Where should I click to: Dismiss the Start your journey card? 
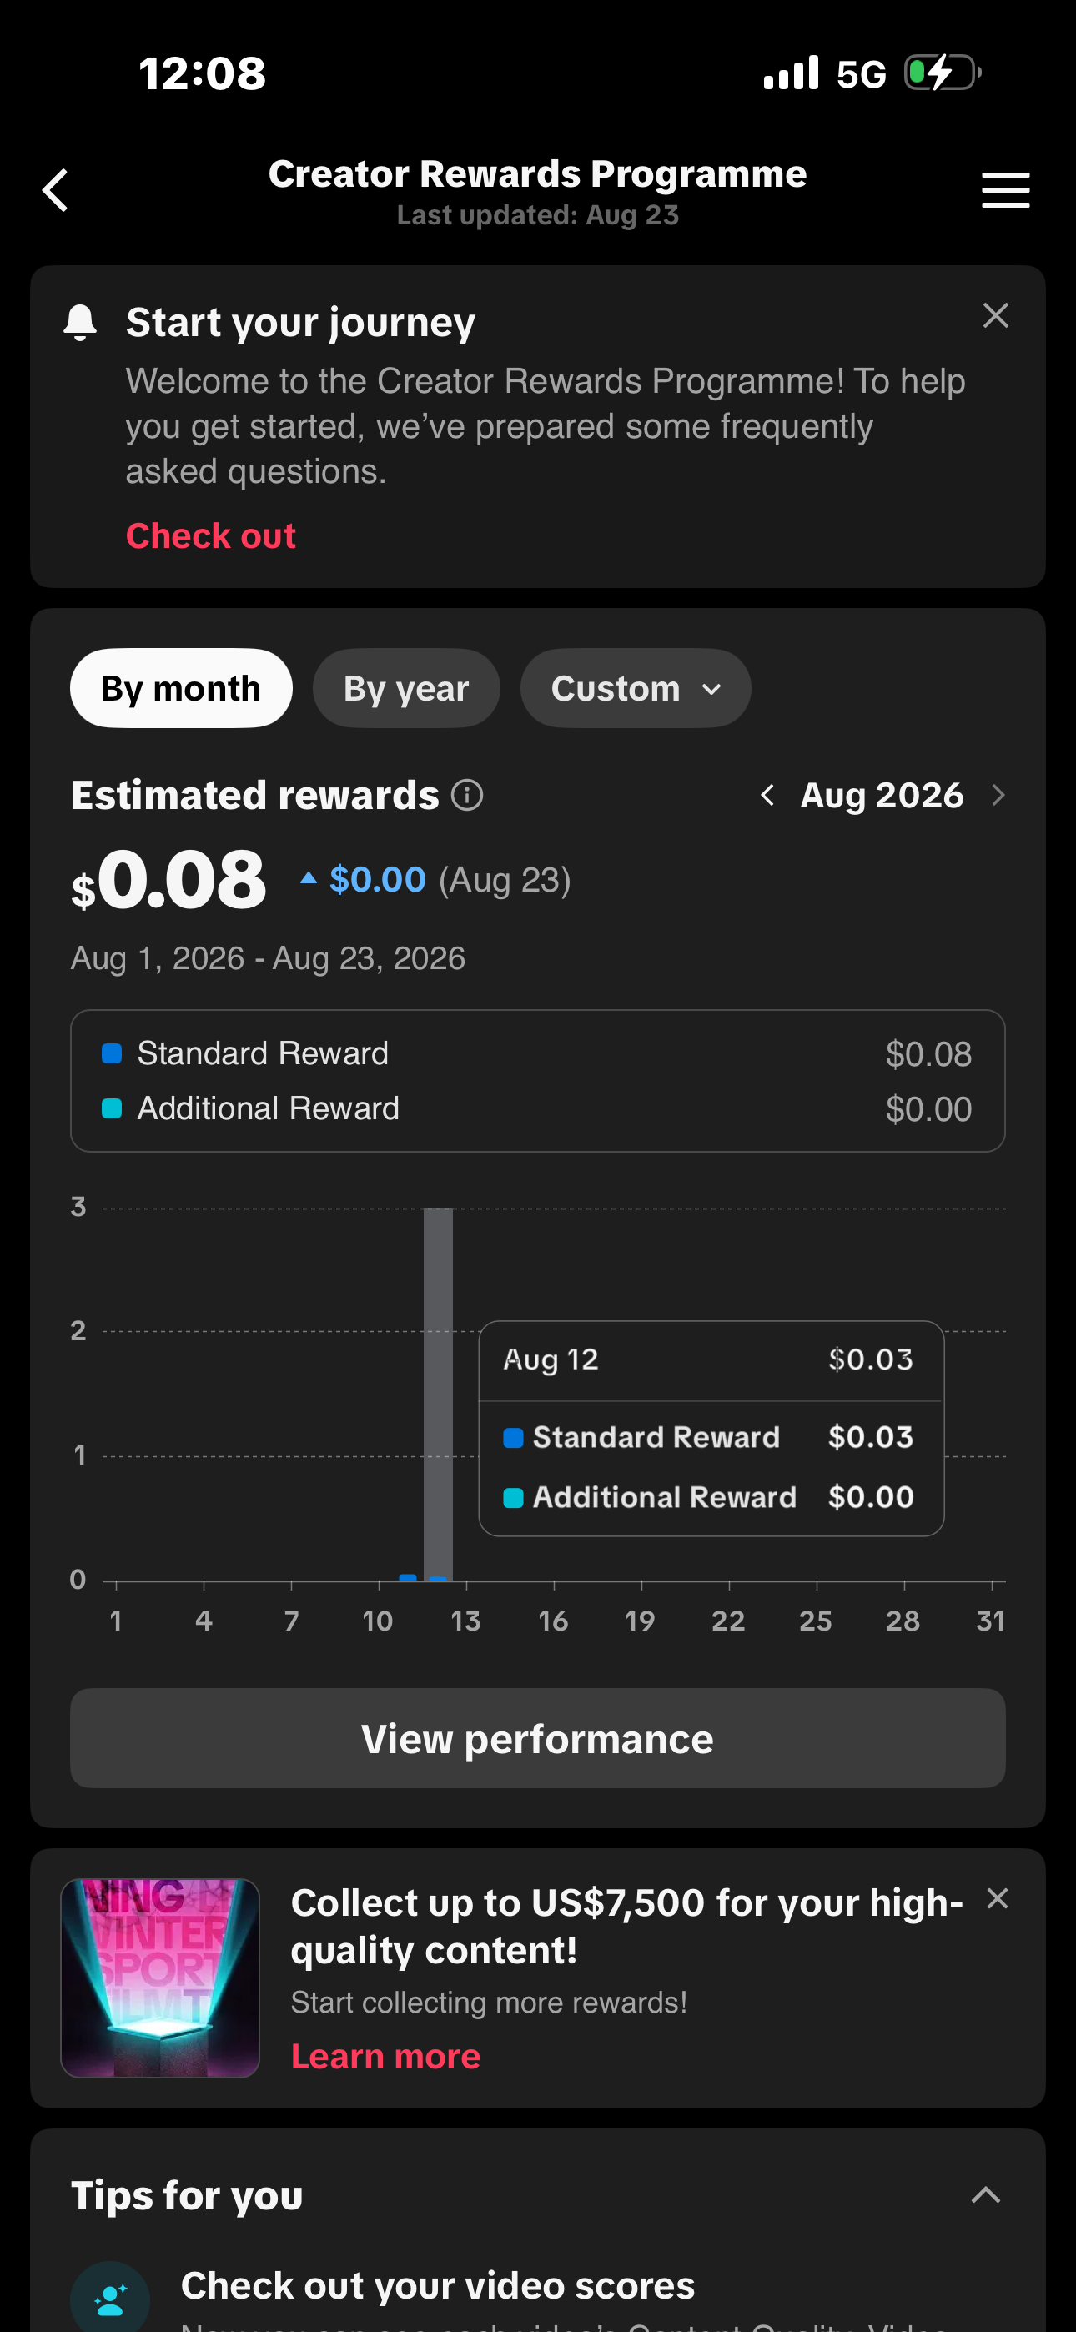click(995, 315)
